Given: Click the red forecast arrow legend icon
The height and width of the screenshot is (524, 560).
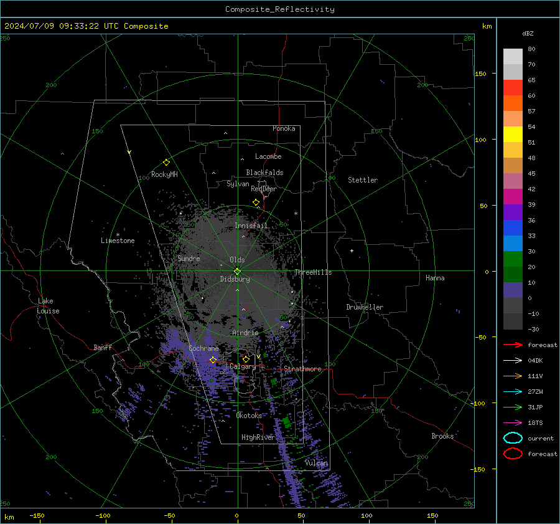Looking at the screenshot, I should 513,345.
